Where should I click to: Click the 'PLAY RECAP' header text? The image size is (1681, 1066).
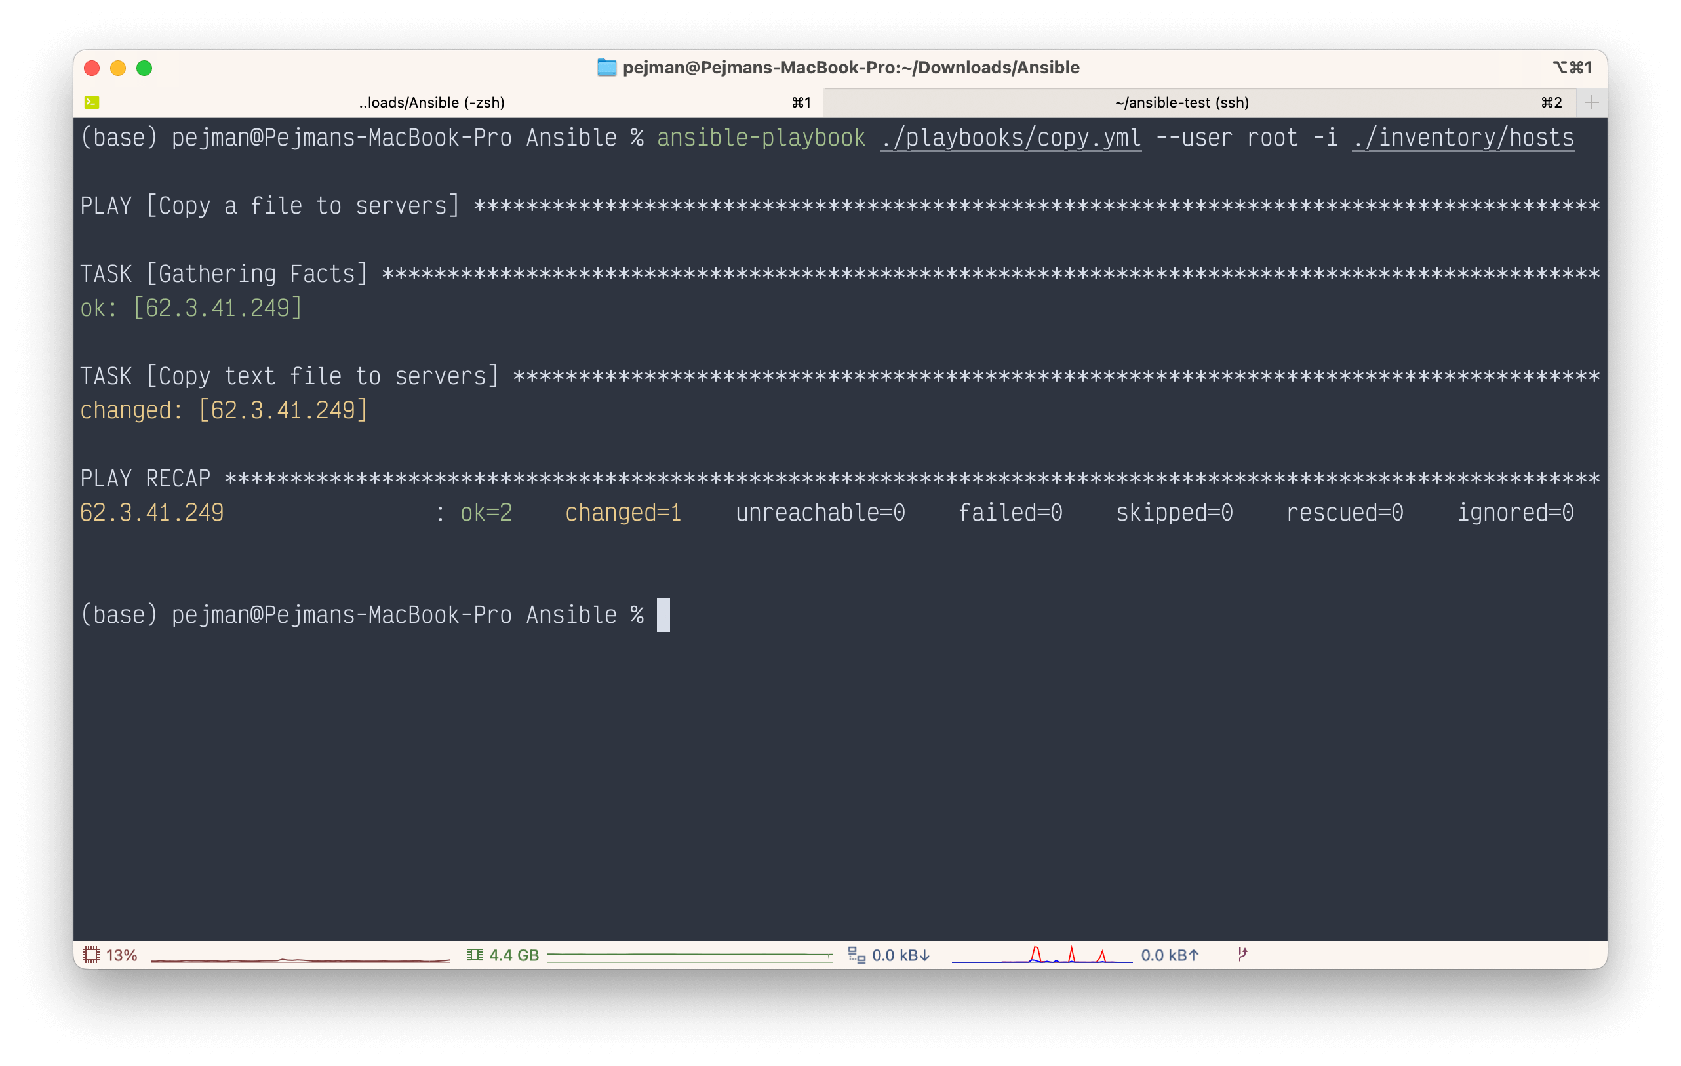(x=145, y=478)
